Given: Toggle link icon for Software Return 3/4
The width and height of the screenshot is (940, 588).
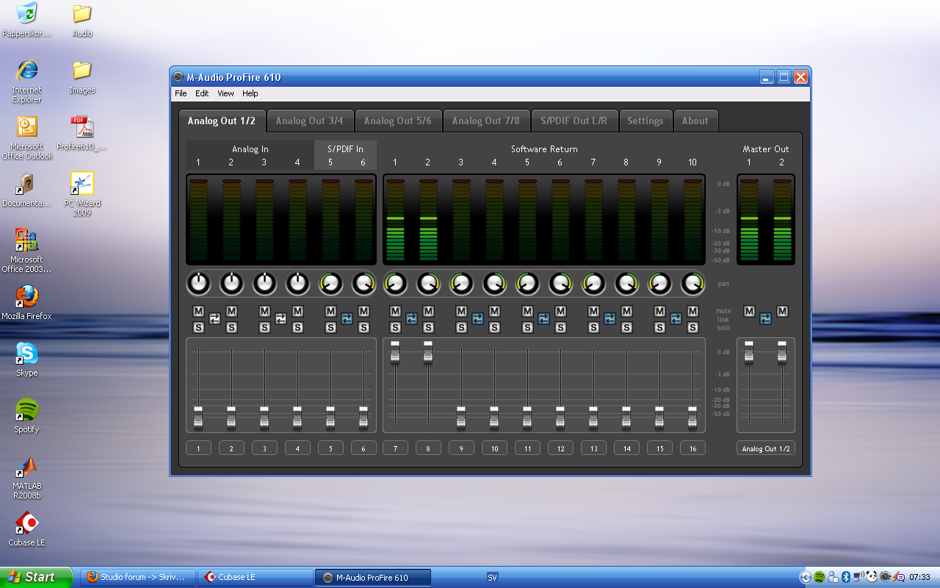Looking at the screenshot, I should (x=477, y=318).
